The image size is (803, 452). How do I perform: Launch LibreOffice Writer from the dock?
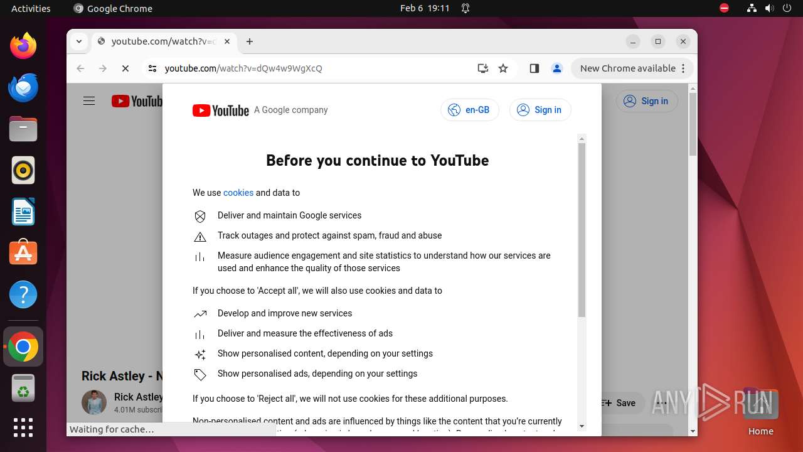tap(23, 212)
